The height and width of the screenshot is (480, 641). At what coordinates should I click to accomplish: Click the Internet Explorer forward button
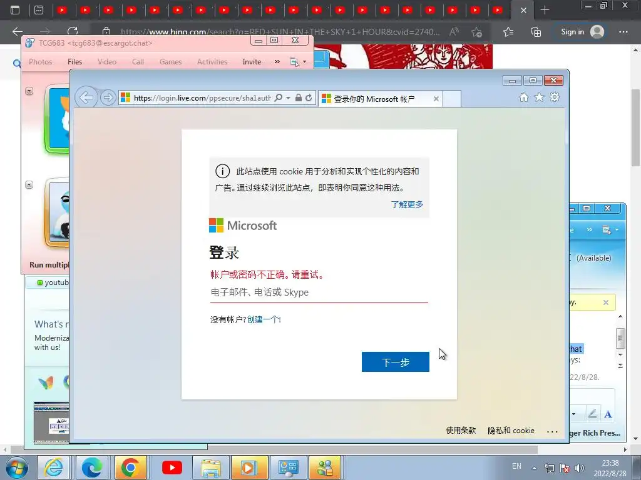[108, 97]
